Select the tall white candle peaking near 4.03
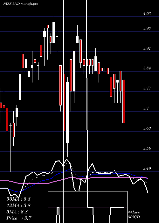The image size is (159, 223). click(54, 32)
